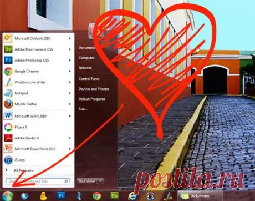The image size is (255, 201).
Task: Launch Internet Explorer from the taskbar
Action: 132,196
